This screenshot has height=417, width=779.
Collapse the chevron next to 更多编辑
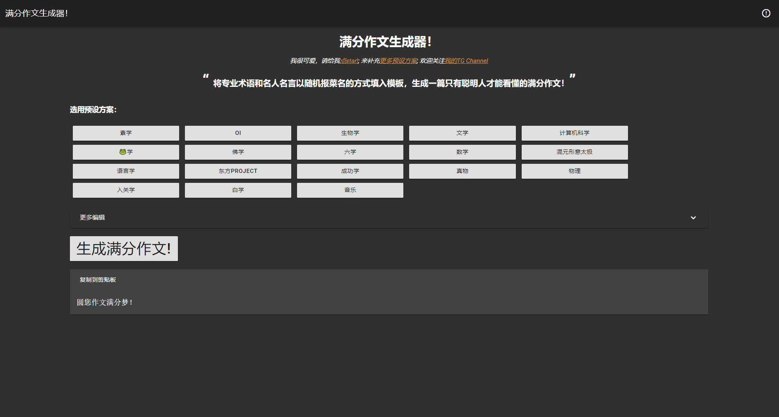tap(693, 217)
